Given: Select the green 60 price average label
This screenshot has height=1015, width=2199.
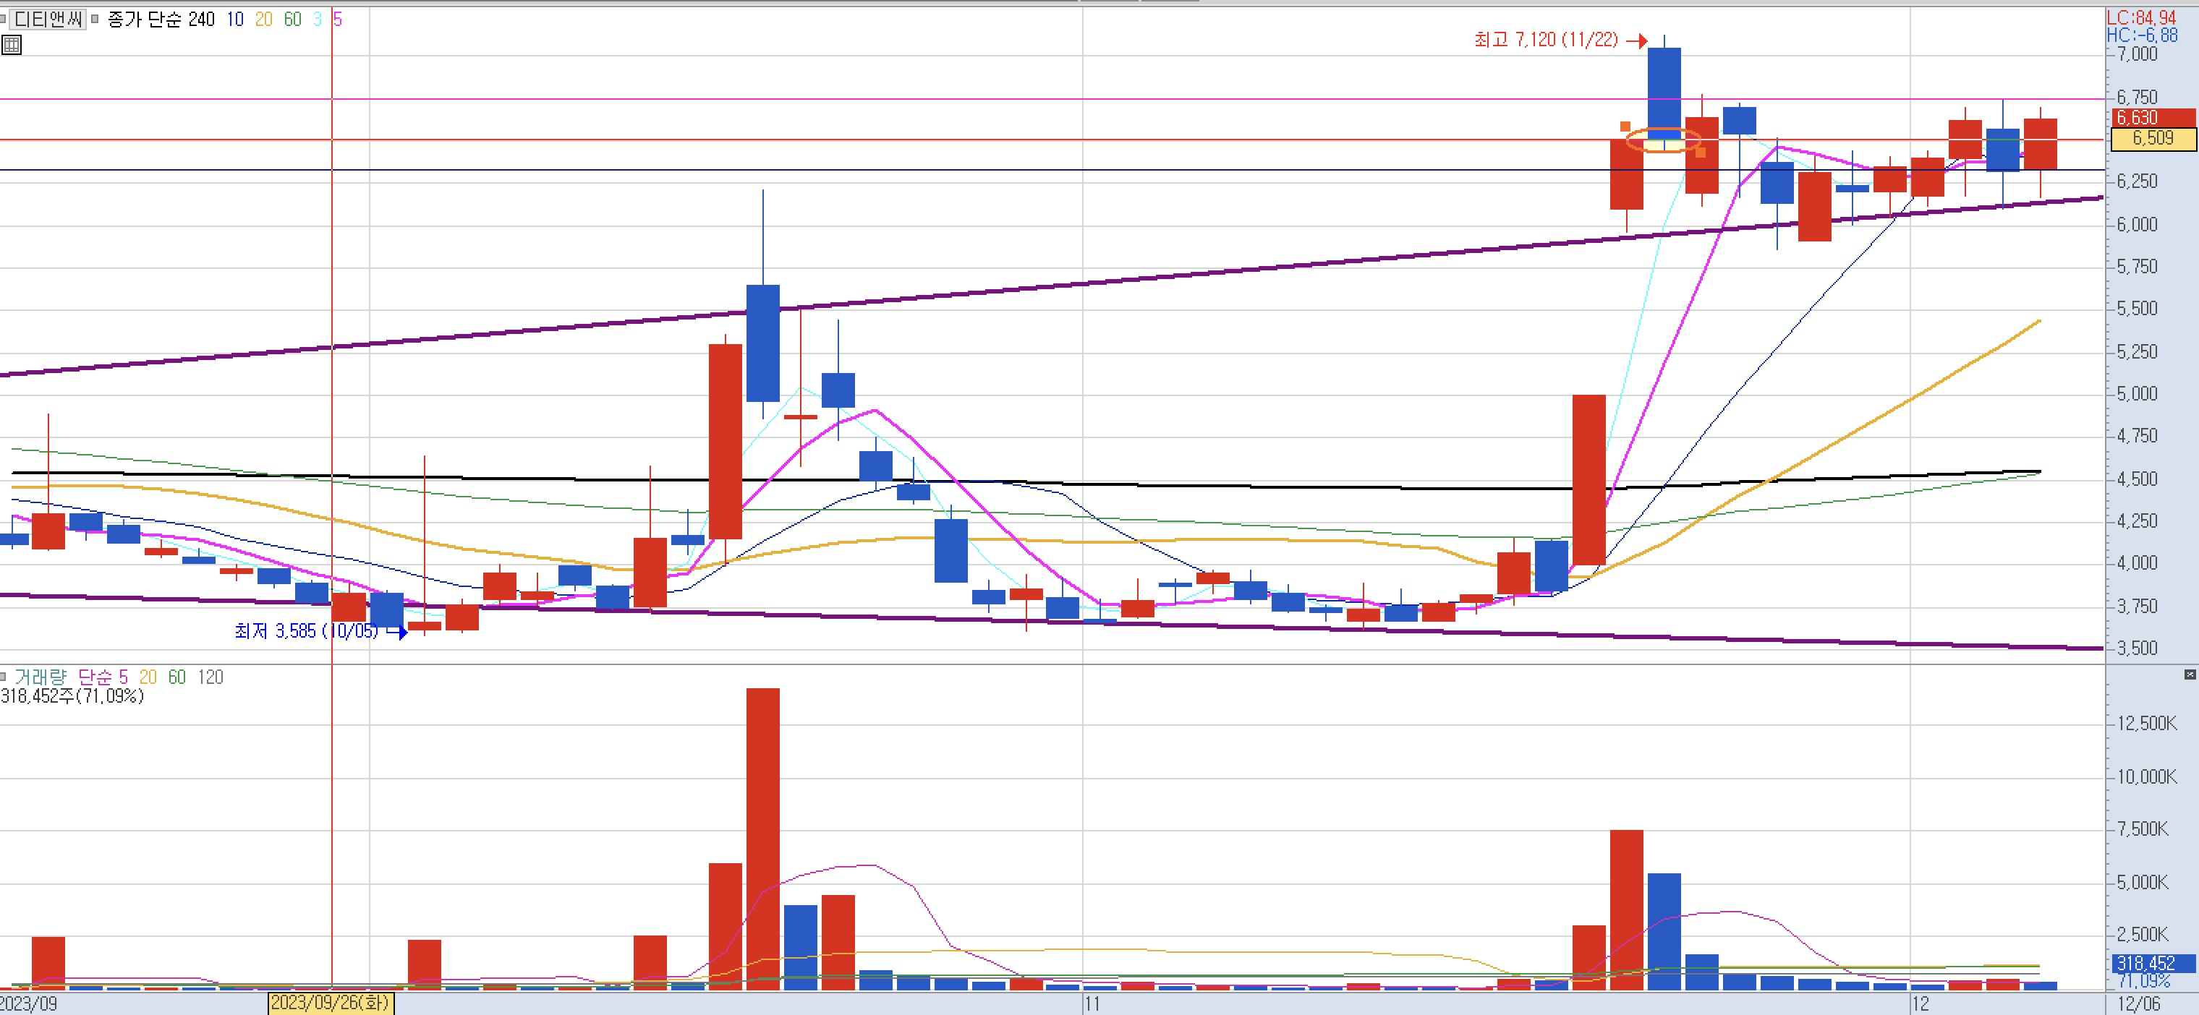Looking at the screenshot, I should coord(292,19).
